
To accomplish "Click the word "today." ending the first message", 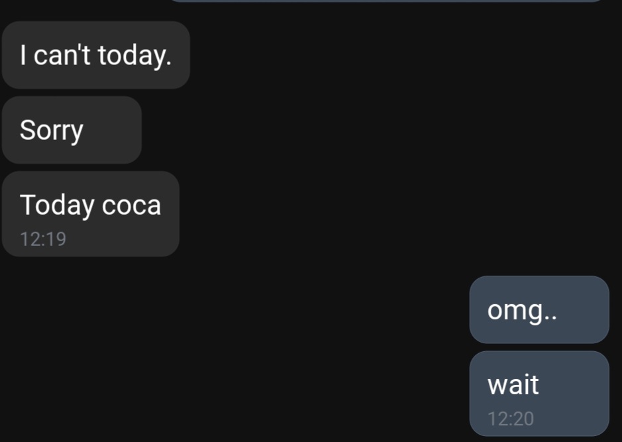I will pos(134,56).
